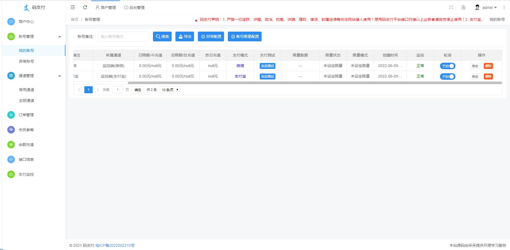
Task: Click the refresh page icon
Action: pyautogui.click(x=85, y=8)
